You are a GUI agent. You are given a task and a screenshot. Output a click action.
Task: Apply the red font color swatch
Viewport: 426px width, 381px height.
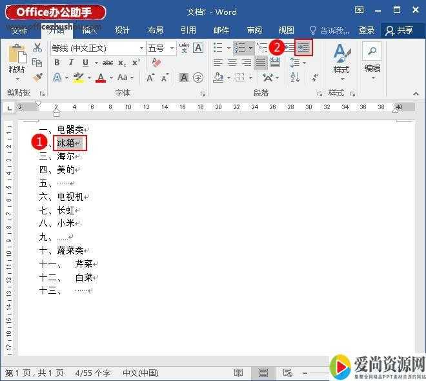100,77
